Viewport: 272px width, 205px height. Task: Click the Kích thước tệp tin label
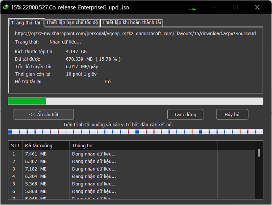coord(33,52)
